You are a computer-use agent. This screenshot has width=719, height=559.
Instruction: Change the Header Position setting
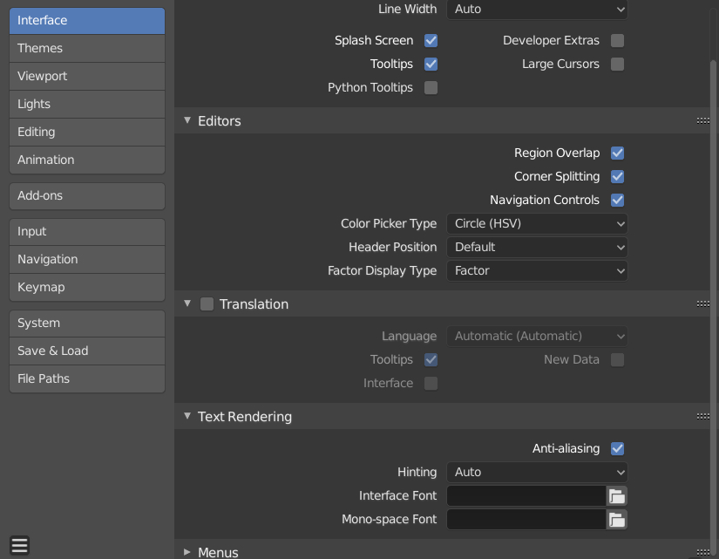[x=537, y=247]
